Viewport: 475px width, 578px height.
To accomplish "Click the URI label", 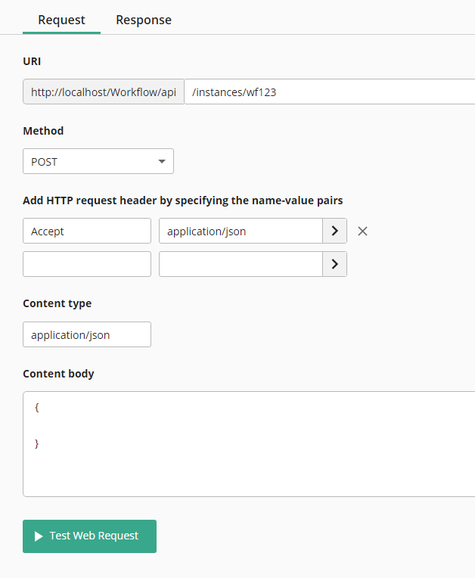I will pos(32,61).
